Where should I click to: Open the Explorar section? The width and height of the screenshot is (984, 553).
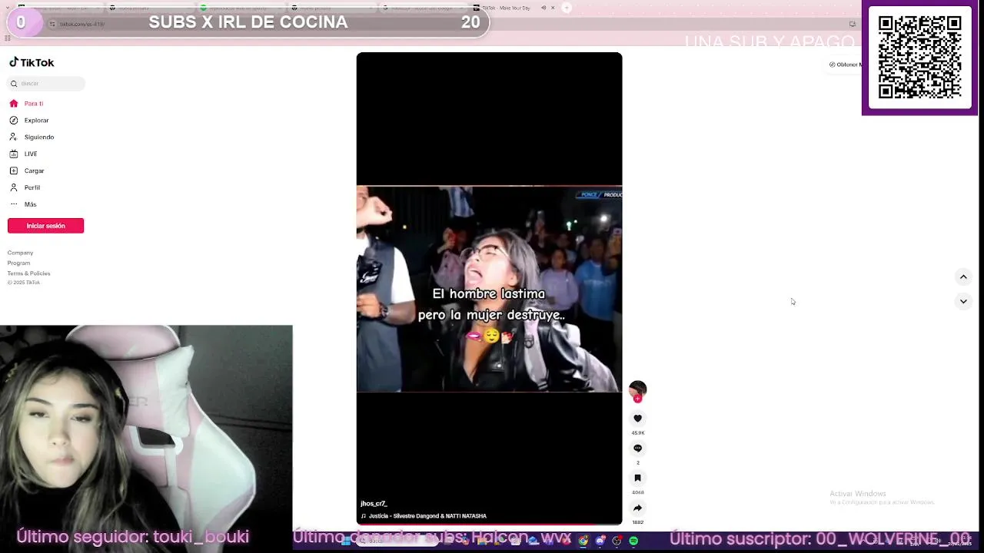click(x=29, y=120)
